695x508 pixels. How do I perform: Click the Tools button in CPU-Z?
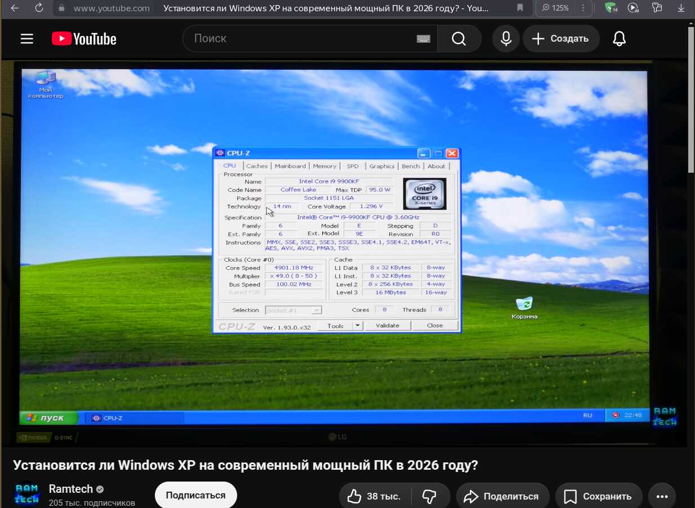(x=335, y=326)
